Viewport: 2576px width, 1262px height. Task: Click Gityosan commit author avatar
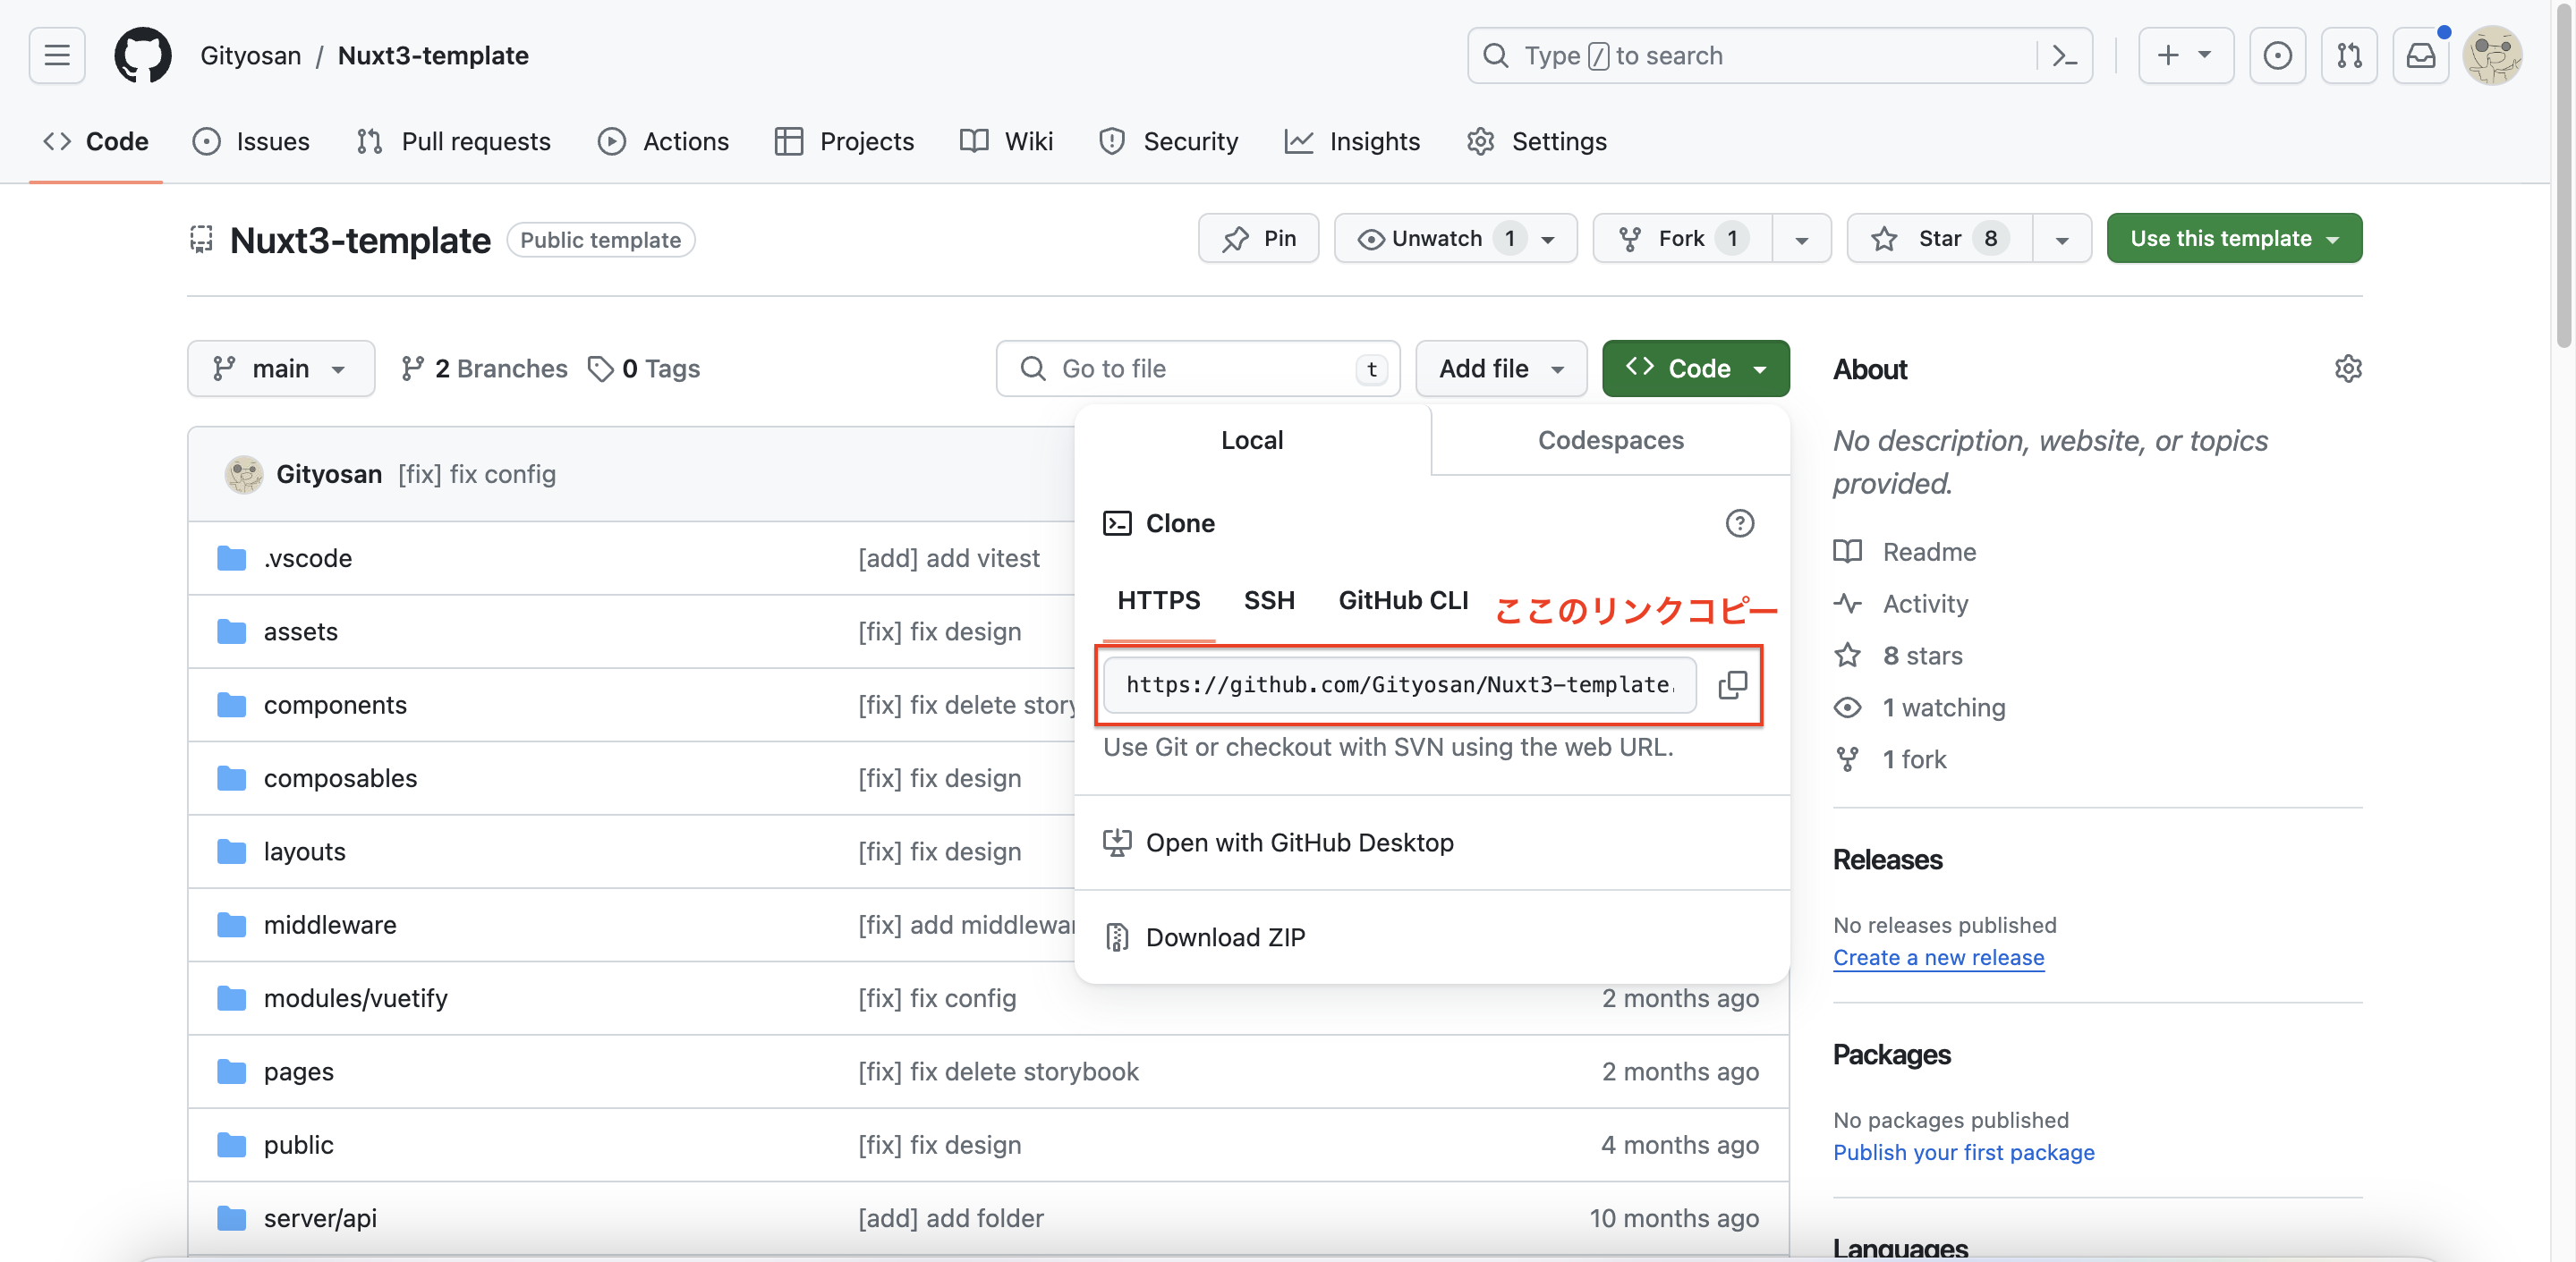[x=243, y=474]
